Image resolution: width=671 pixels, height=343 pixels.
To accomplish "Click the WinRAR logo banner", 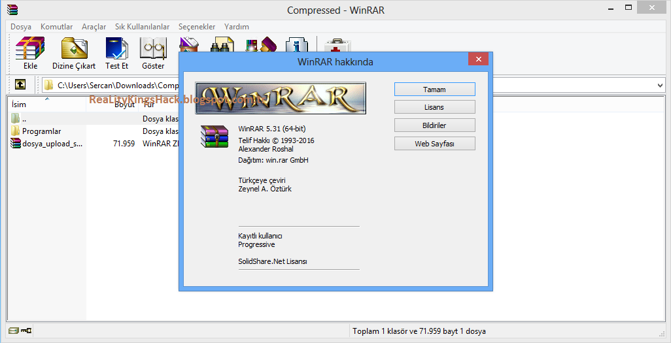I will pyautogui.click(x=281, y=98).
